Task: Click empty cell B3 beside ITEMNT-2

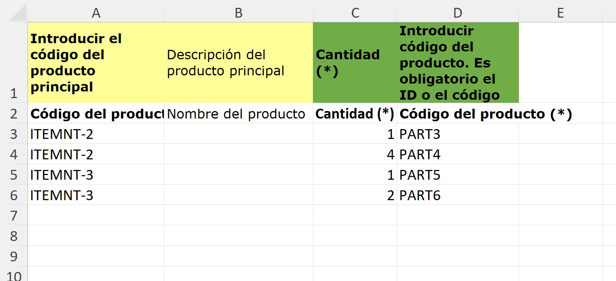Action: tap(239, 133)
